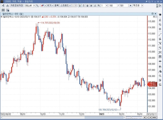163x120 pixels.
Task: Open the memo note icon in sidebar
Action: (x=160, y=80)
